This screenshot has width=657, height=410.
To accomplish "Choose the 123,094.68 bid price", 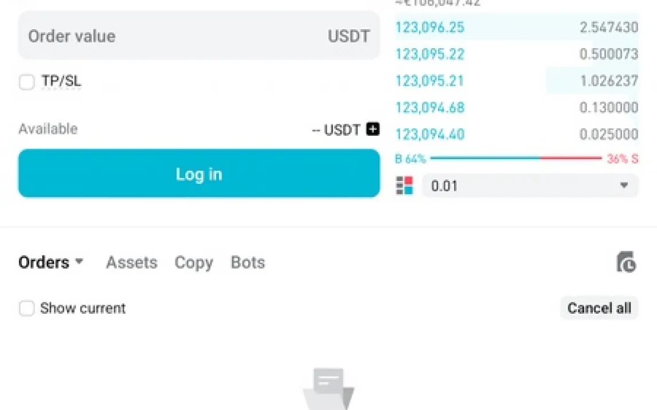I will pos(430,108).
